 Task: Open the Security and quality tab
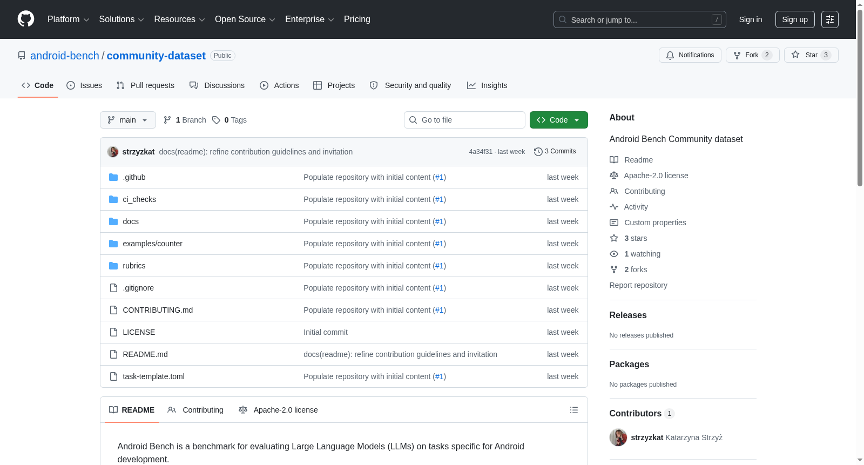pos(410,85)
